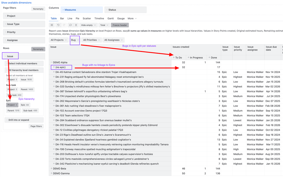Expand the To Do status column plus
The height and width of the screenshot is (177, 283).
pyautogui.click(x=174, y=58)
